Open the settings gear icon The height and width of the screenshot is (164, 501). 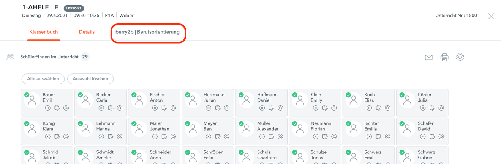pos(460,57)
